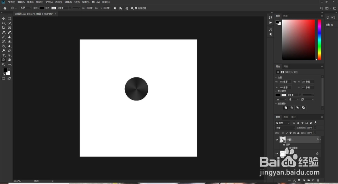This screenshot has height=184, width=338.
Task: Click the foreground color swatch in toolbar
Action: 5,70
